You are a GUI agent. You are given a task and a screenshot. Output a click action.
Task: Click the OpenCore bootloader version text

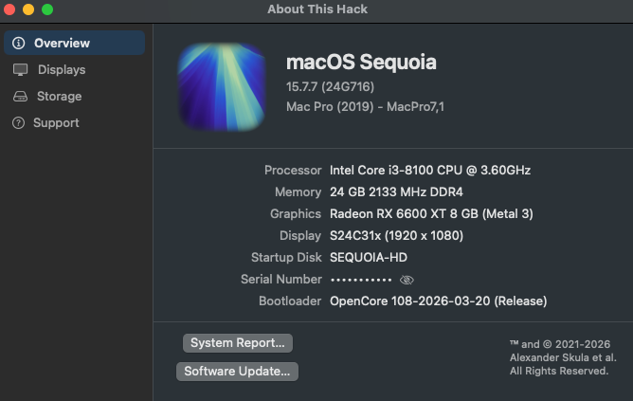(x=438, y=301)
